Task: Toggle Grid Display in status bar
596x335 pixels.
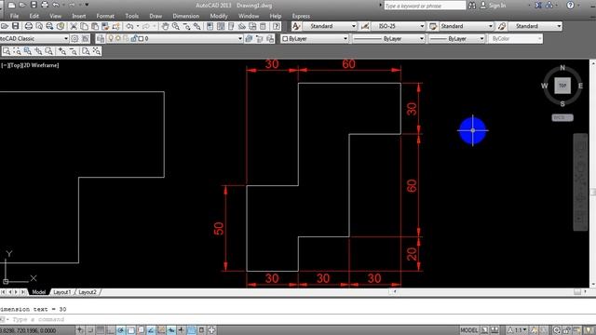Action: coord(101,330)
